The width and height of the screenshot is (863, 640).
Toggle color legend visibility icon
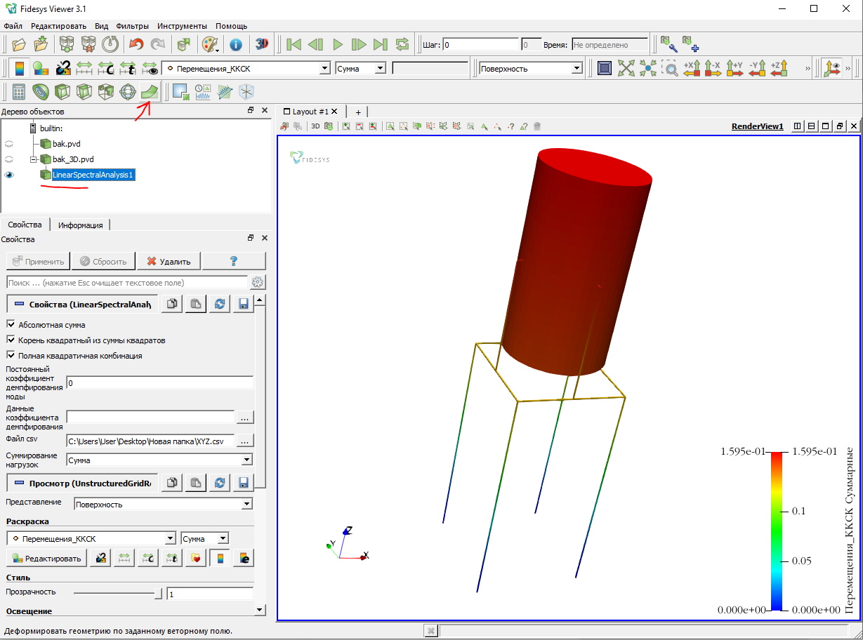click(x=19, y=68)
